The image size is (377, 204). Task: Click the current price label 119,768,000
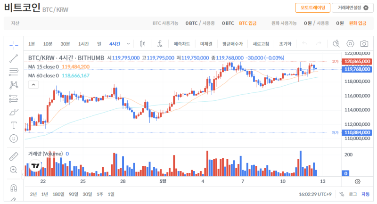pos(357,69)
